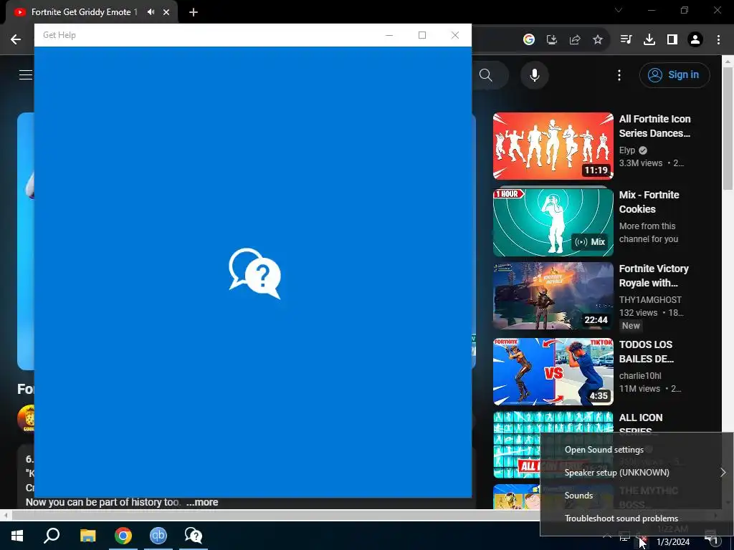Open qBittorrent from the taskbar
The image size is (734, 550).
(x=158, y=536)
